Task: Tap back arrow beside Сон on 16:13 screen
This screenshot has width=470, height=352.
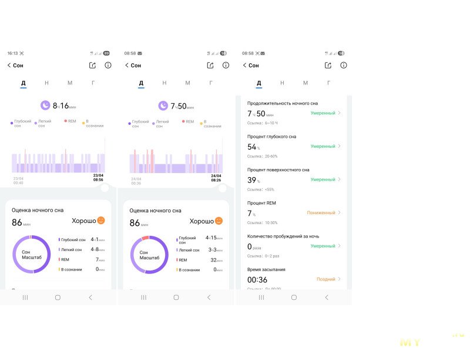Action: pos(9,66)
